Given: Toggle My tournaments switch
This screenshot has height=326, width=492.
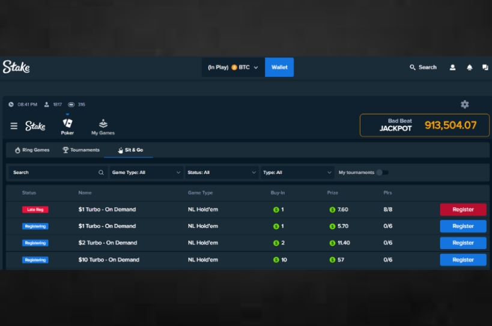Looking at the screenshot, I should [382, 172].
